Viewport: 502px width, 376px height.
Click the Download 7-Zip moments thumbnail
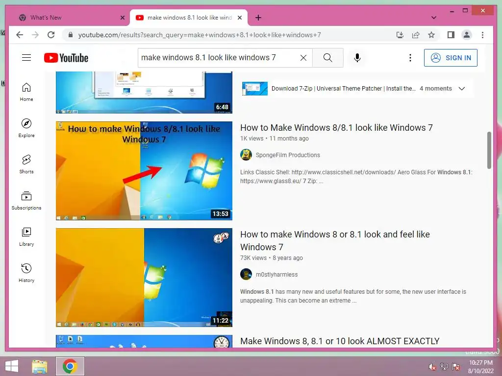pos(255,89)
